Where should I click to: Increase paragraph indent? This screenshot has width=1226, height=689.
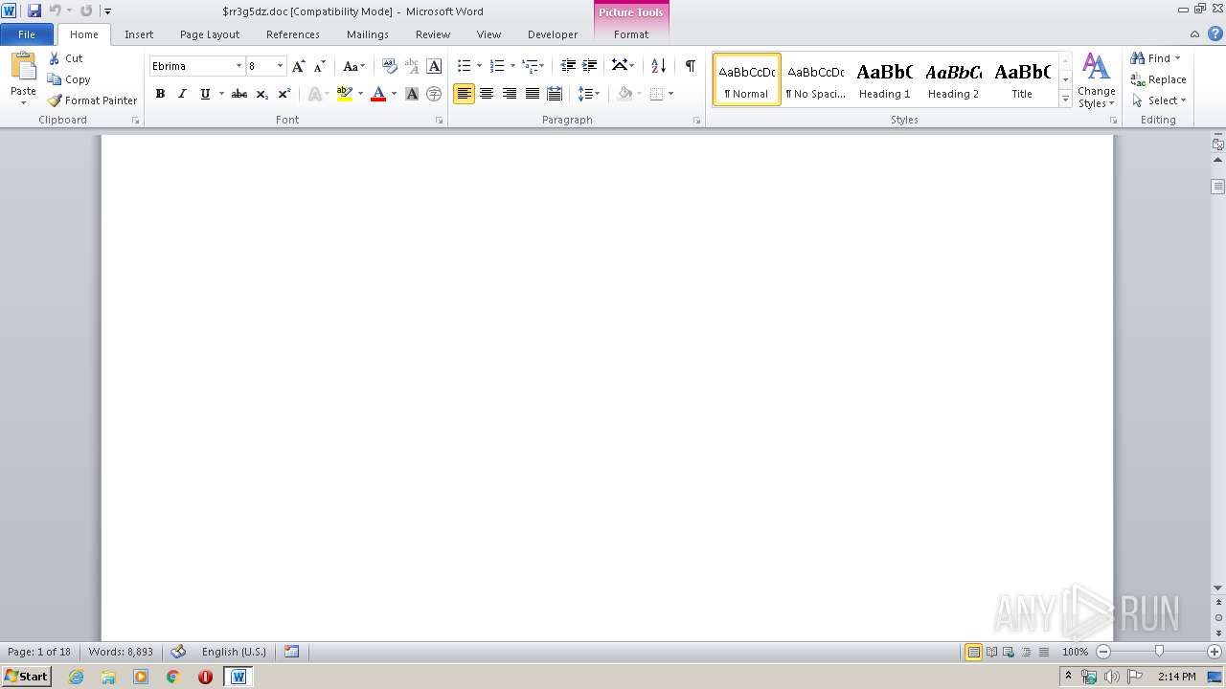coord(590,66)
